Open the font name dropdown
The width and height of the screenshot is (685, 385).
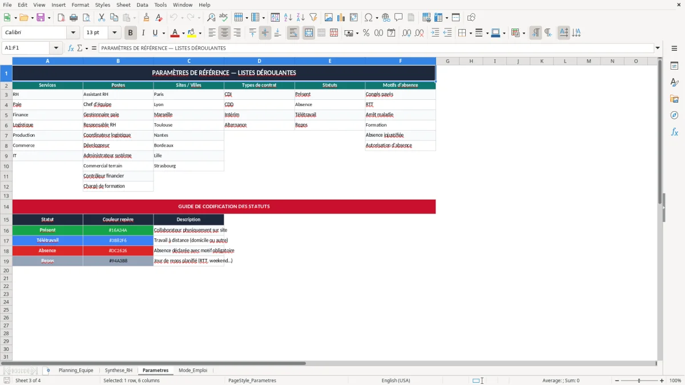click(74, 33)
